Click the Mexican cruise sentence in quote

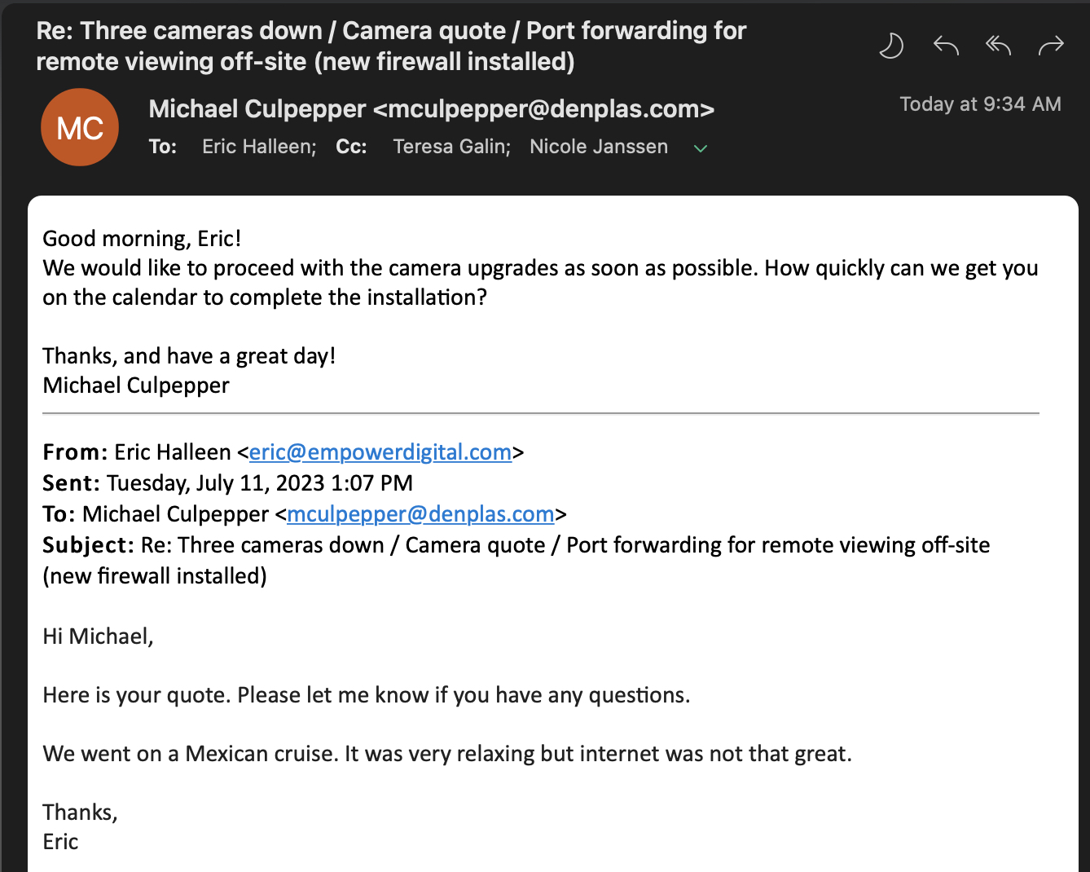click(446, 754)
